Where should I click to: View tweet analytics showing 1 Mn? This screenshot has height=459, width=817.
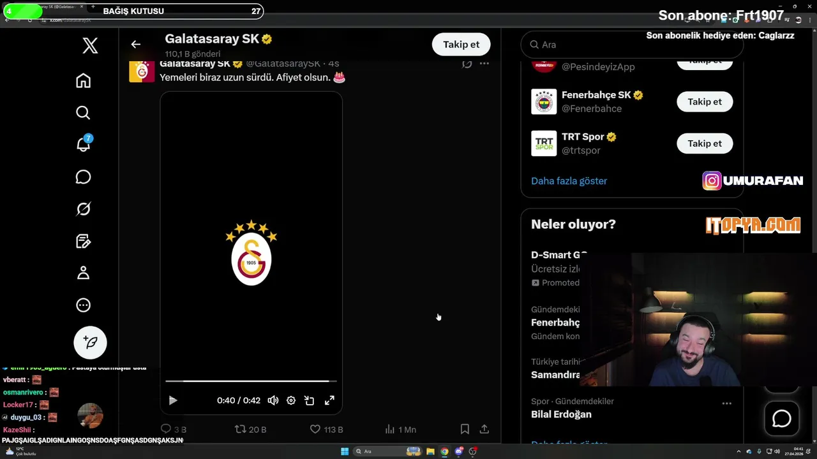pos(400,429)
